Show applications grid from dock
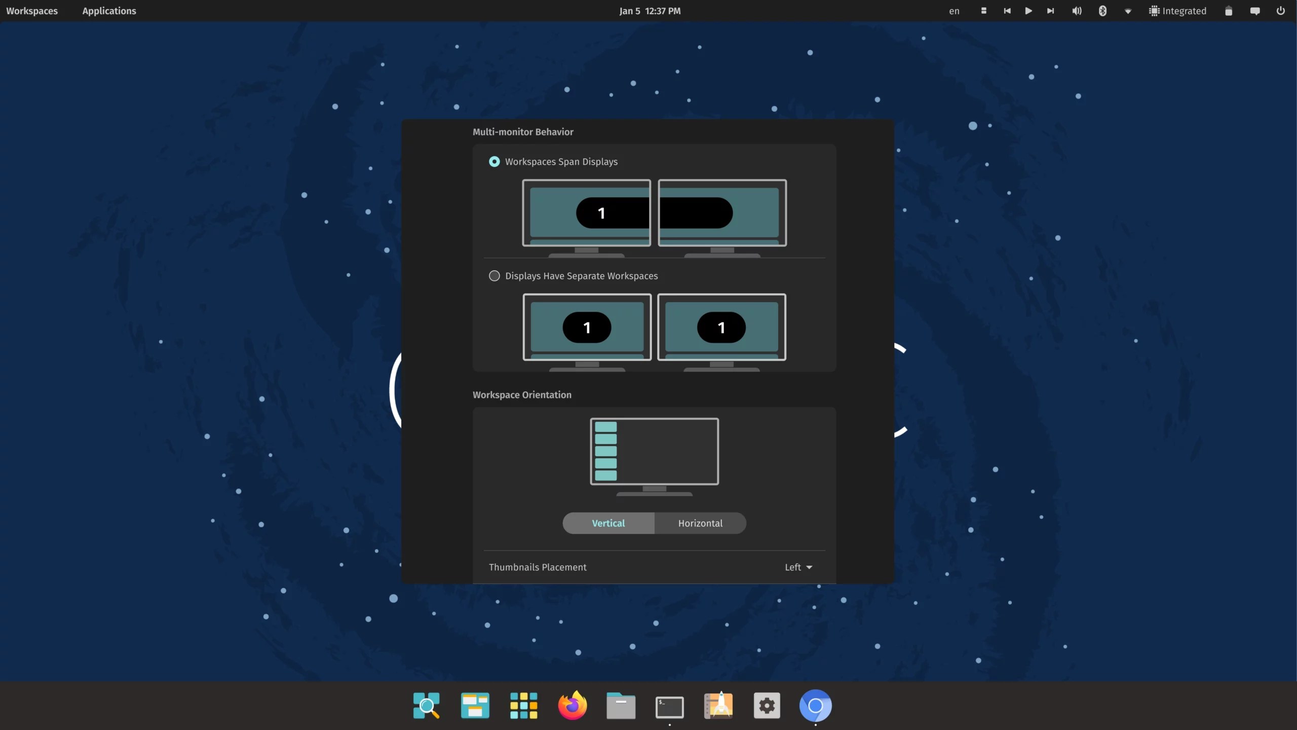This screenshot has width=1297, height=730. coord(523,705)
